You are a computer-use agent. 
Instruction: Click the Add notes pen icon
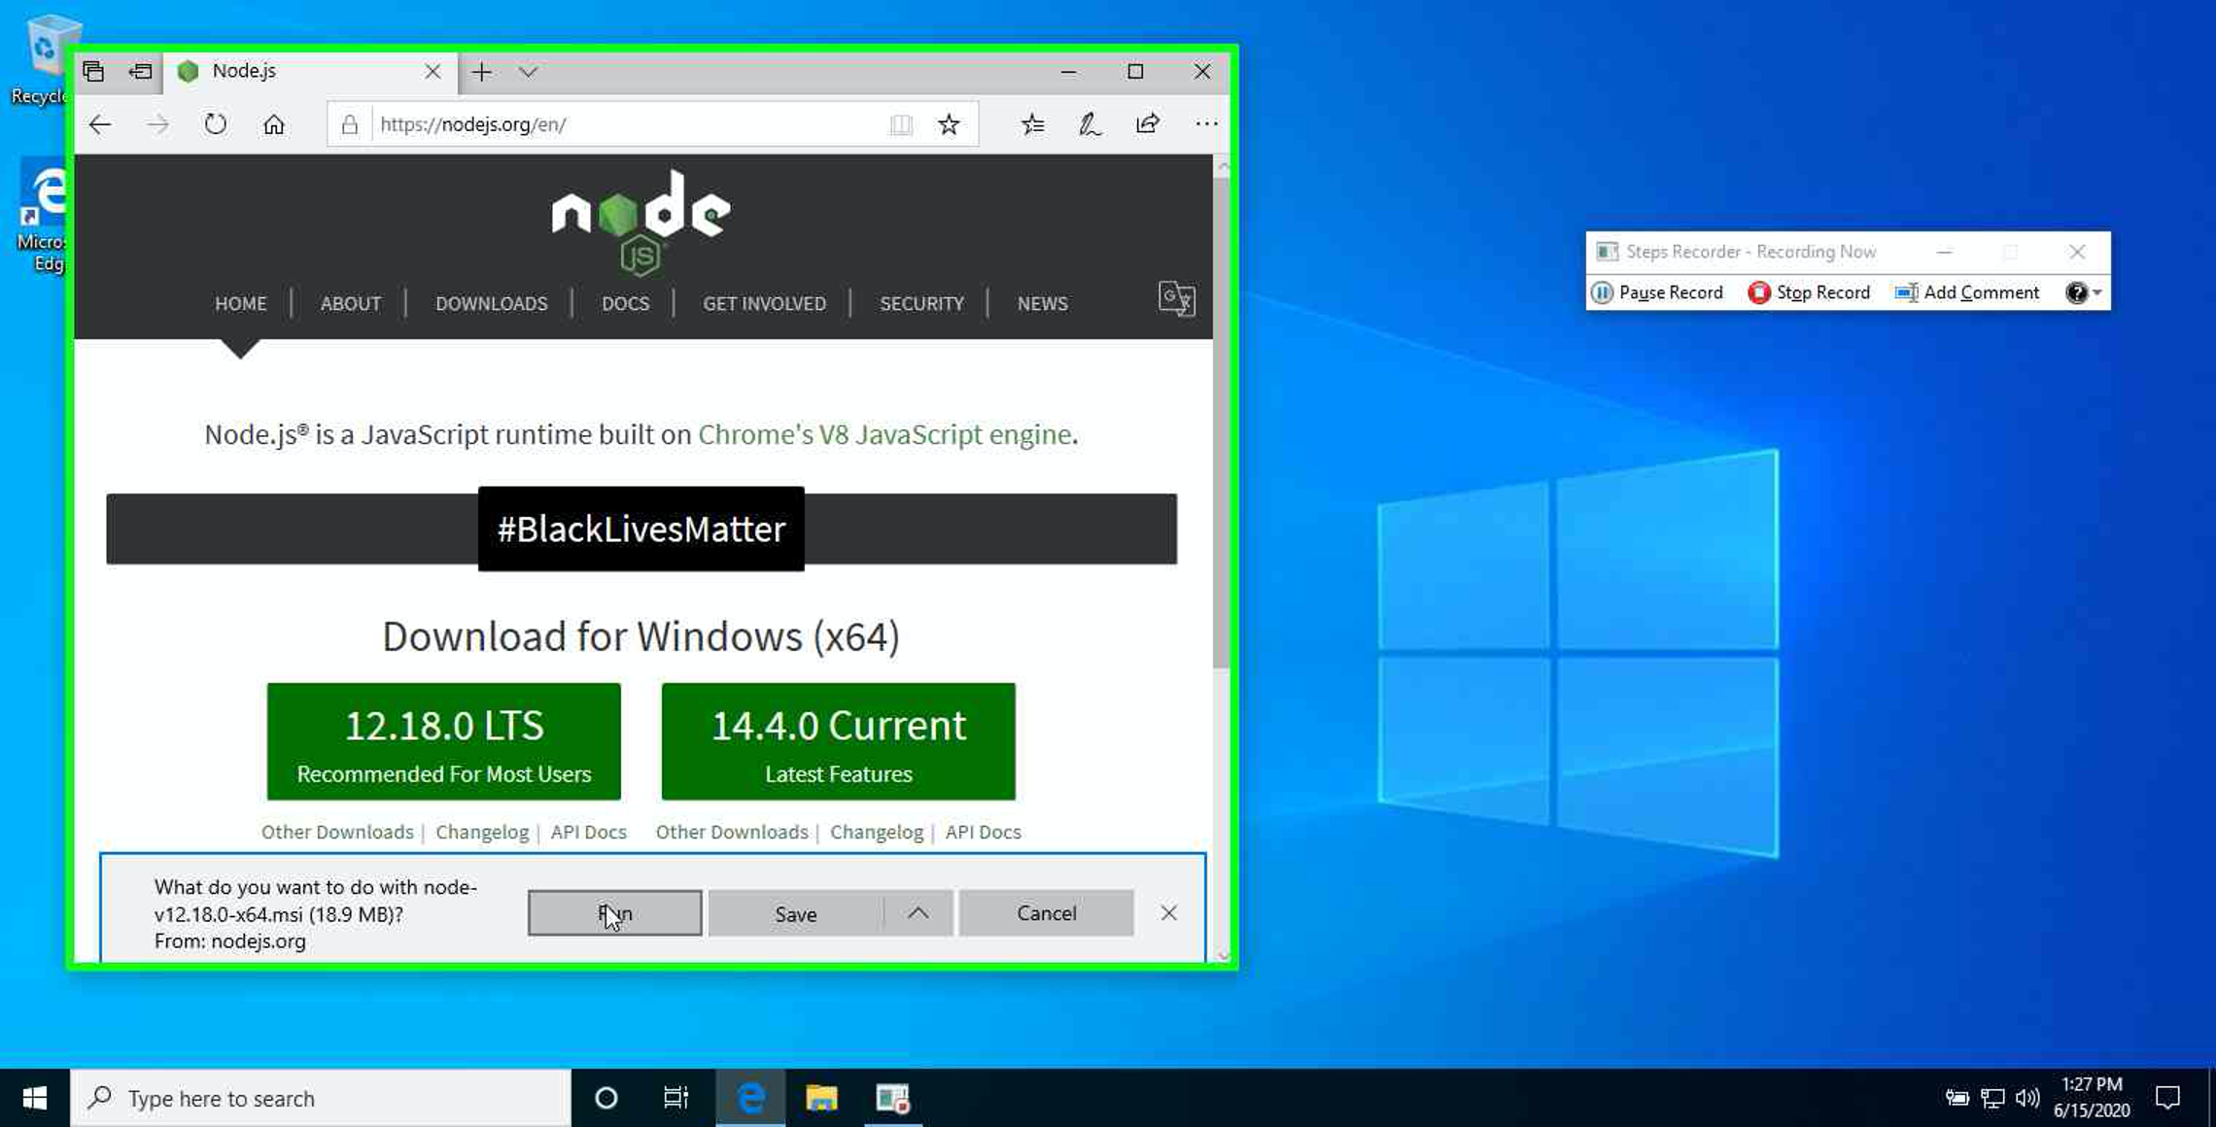1091,124
